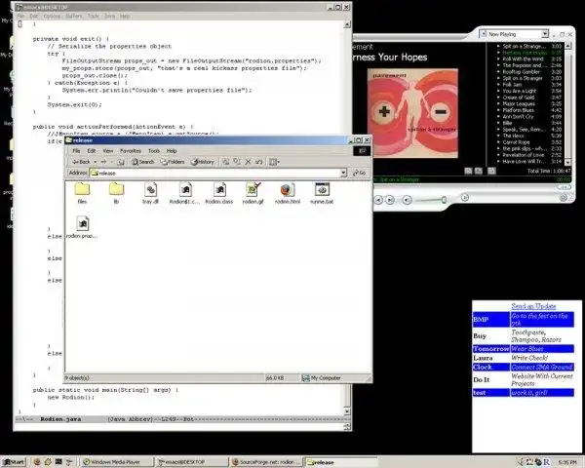585x468 pixels.
Task: Select 'Platform Blues' playlist track
Action: point(519,110)
